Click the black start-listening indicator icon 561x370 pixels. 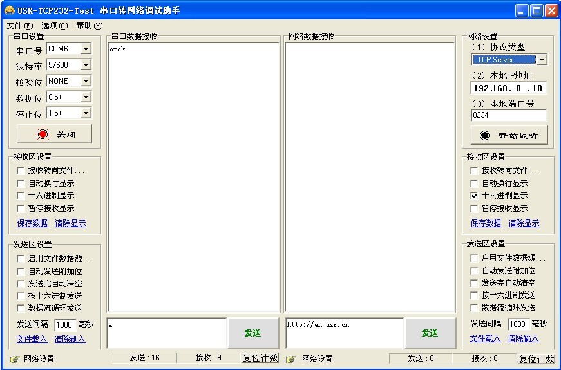tap(484, 135)
